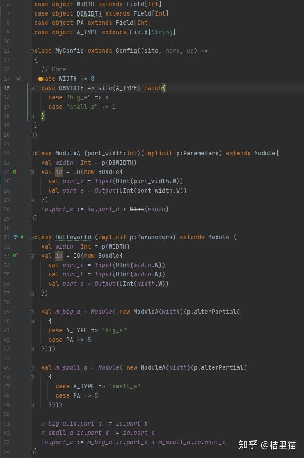Click the yellow lightbulb quick-fix icon

(x=40, y=80)
